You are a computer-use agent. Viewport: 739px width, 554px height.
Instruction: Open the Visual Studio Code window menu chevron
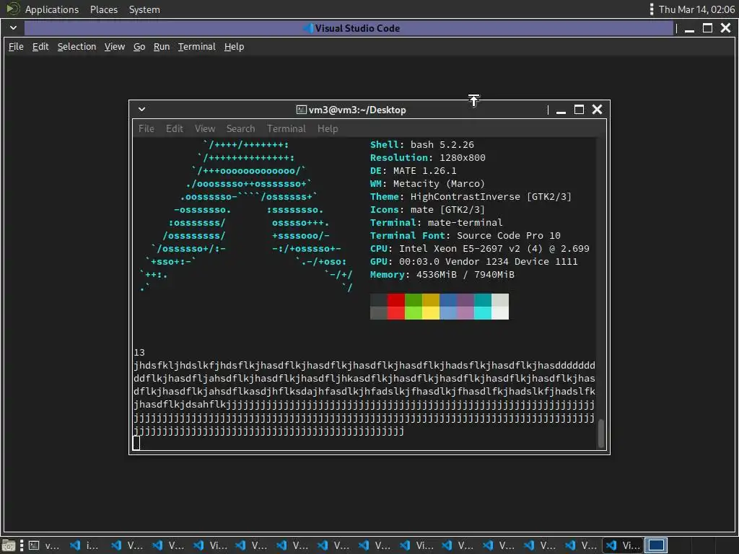tap(13, 28)
